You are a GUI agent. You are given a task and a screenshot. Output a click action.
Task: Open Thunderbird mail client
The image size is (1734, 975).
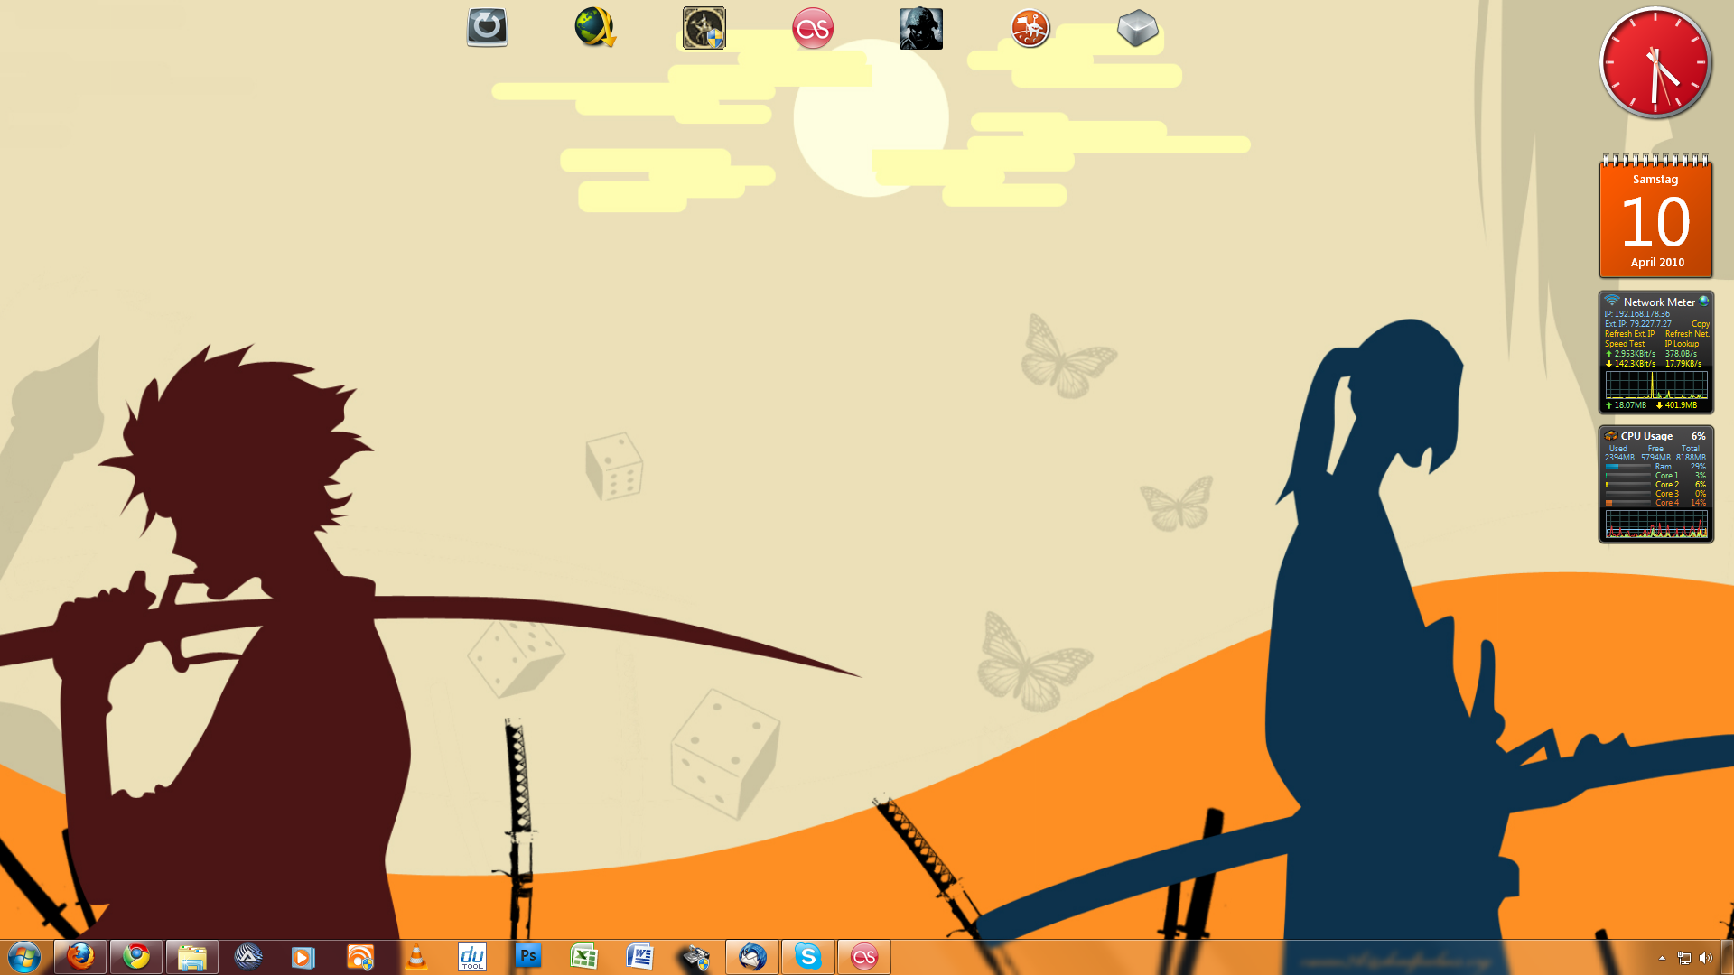coord(752,957)
